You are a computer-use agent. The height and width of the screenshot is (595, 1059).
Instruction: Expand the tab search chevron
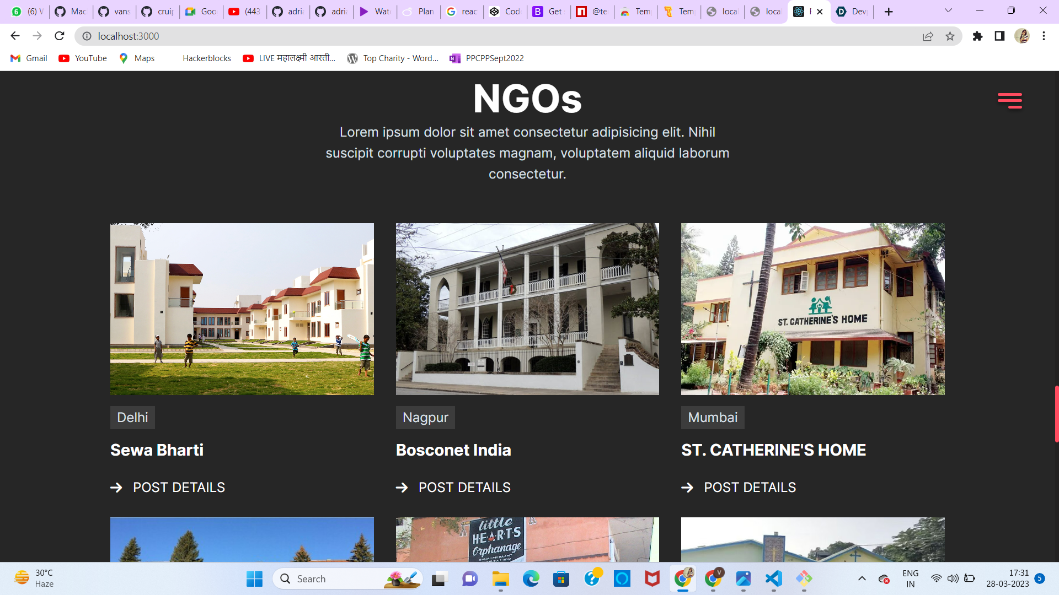[948, 11]
